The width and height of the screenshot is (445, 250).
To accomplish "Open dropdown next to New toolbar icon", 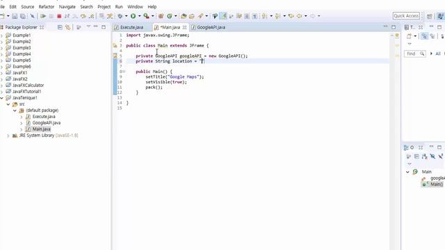I will coord(8,16).
